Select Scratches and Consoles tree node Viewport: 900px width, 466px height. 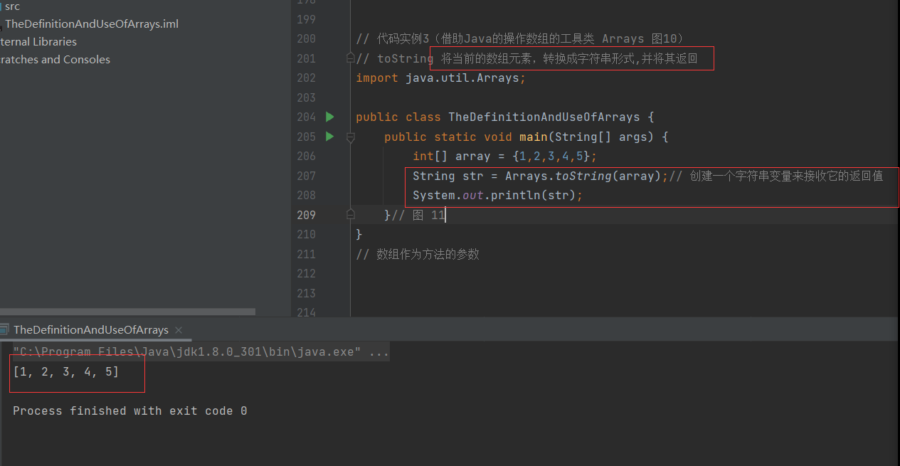[x=55, y=59]
